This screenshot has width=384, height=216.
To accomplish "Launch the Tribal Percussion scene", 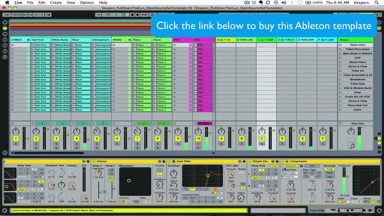I will 340,49.
